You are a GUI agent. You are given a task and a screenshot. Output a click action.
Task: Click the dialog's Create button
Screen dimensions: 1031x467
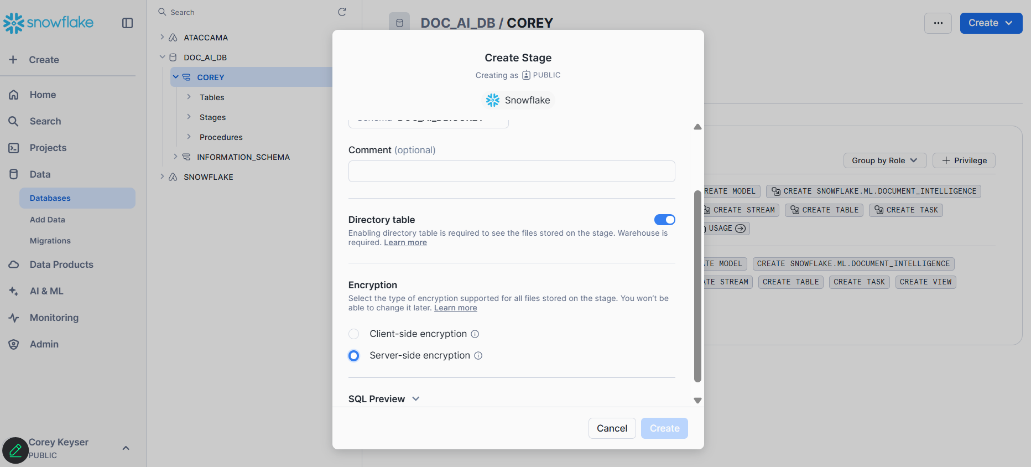664,428
